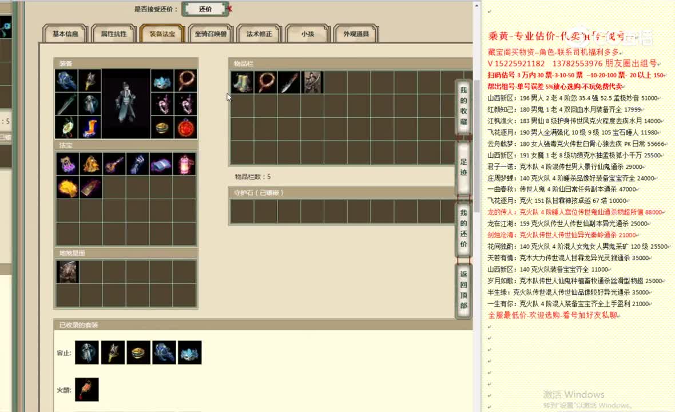
Task: Select orange bell treasure in 法宝
Action: click(x=90, y=164)
